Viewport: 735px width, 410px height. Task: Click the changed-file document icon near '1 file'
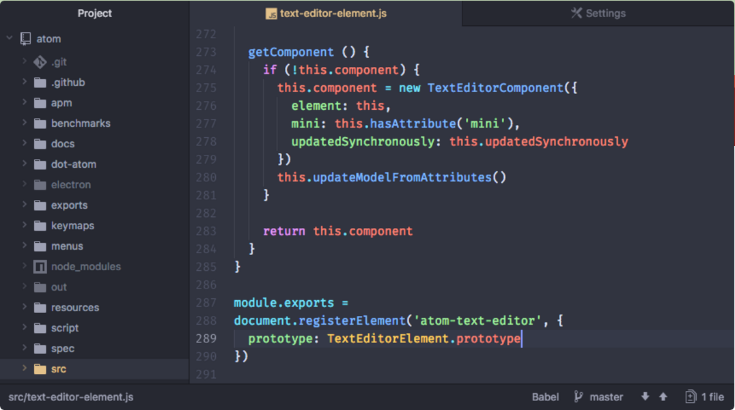(x=689, y=396)
